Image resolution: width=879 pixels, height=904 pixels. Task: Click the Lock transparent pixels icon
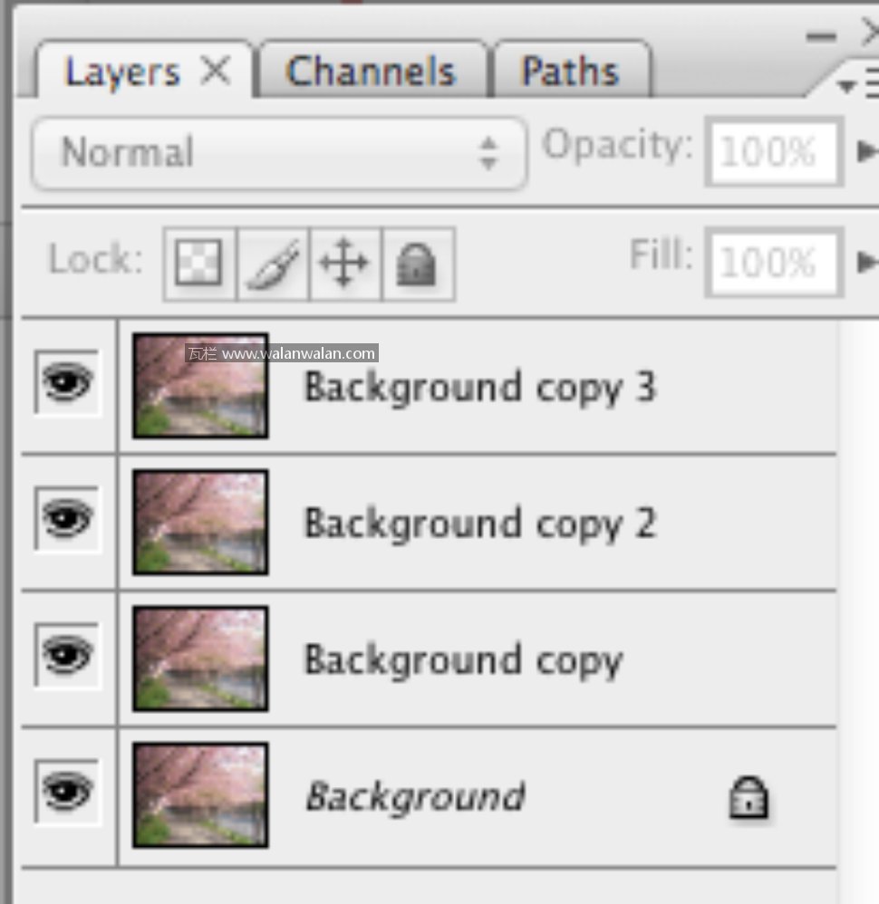pos(199,264)
